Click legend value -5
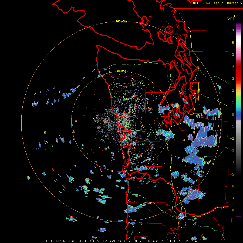This screenshot has width=243, height=243. (232, 174)
